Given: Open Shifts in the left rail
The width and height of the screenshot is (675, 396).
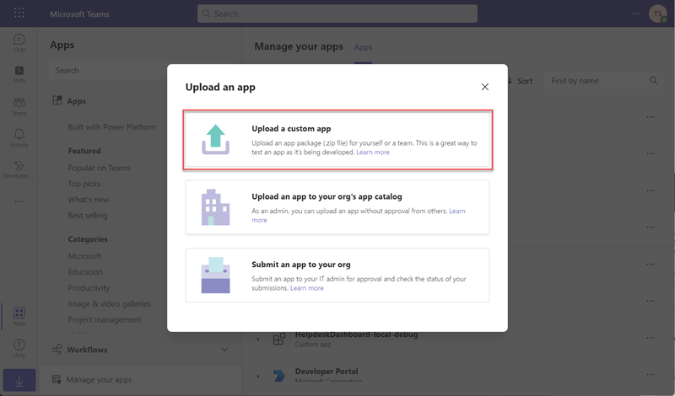Looking at the screenshot, I should pyautogui.click(x=19, y=74).
